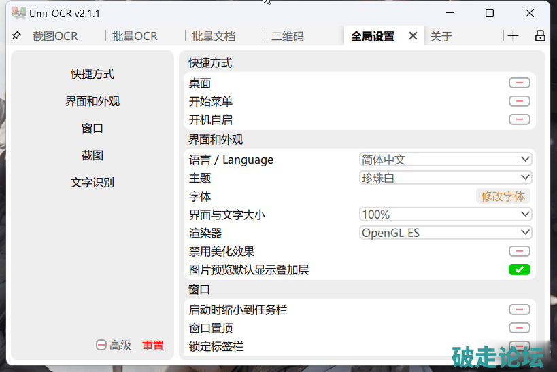The width and height of the screenshot is (557, 372).
Task: Turn on 开机自启 switch
Action: pyautogui.click(x=519, y=119)
